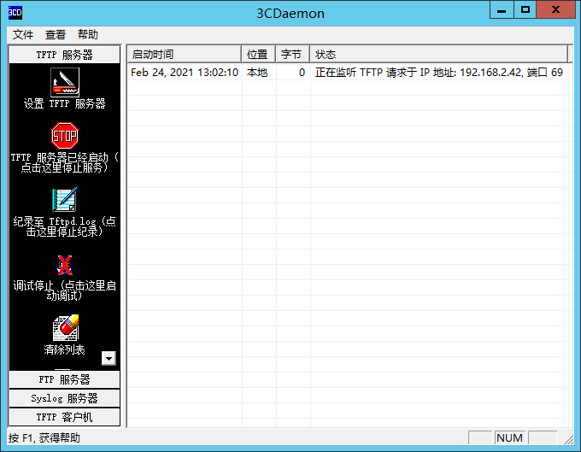Click the 0 bytes cell

point(302,73)
